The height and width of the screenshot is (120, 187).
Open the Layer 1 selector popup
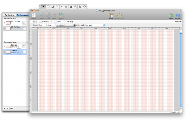point(60,22)
